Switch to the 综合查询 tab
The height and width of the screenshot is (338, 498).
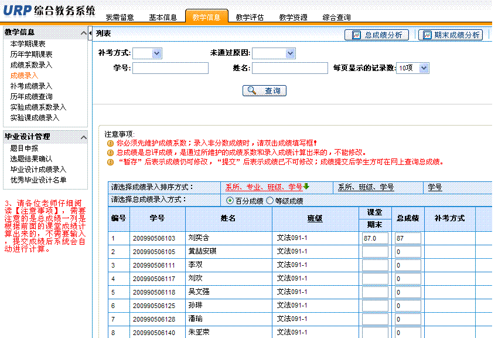[336, 17]
